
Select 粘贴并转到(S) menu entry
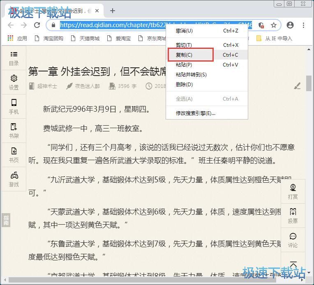tap(207, 75)
